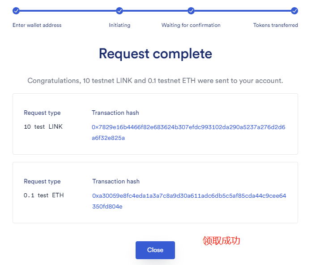Click 'Request type' label in ETH card

(x=42, y=181)
